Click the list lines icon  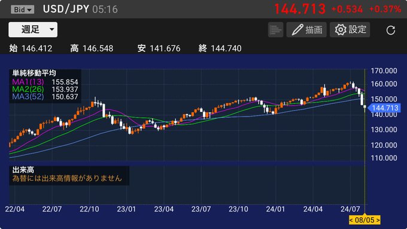[x=275, y=29]
